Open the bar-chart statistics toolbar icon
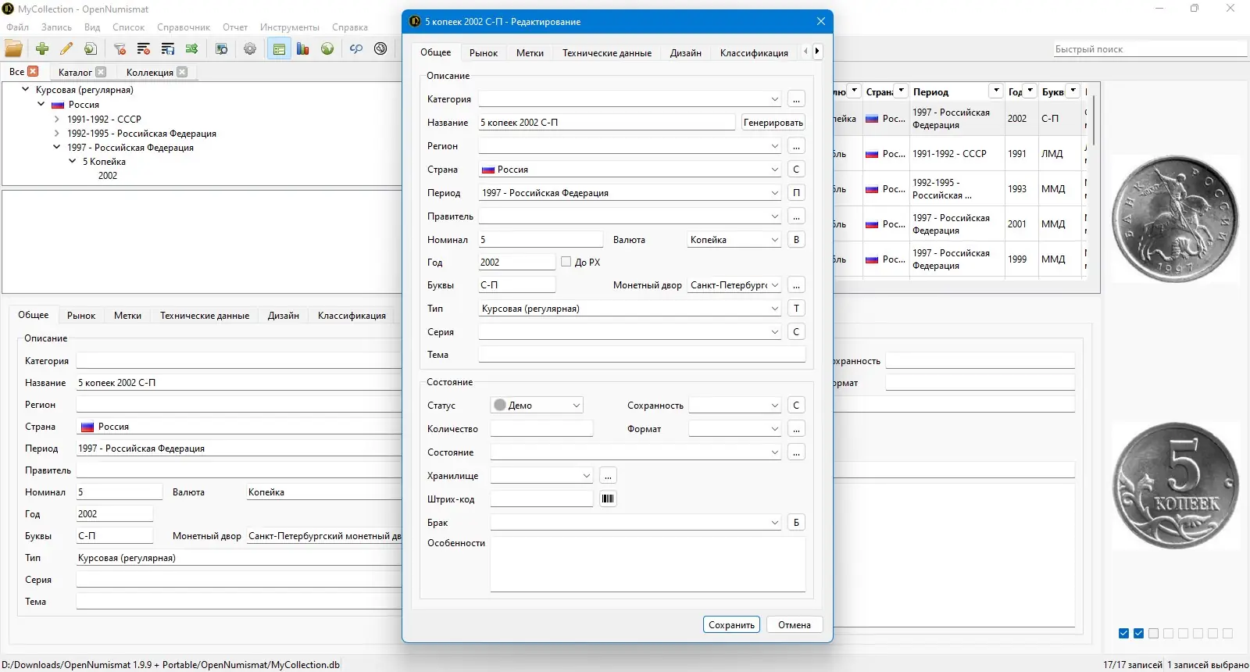Screen dimensions: 1250x672 303,48
